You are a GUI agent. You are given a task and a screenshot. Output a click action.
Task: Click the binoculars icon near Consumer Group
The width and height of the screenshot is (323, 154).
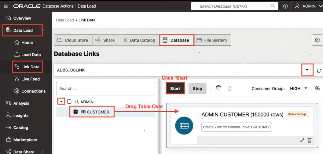[x=317, y=88]
